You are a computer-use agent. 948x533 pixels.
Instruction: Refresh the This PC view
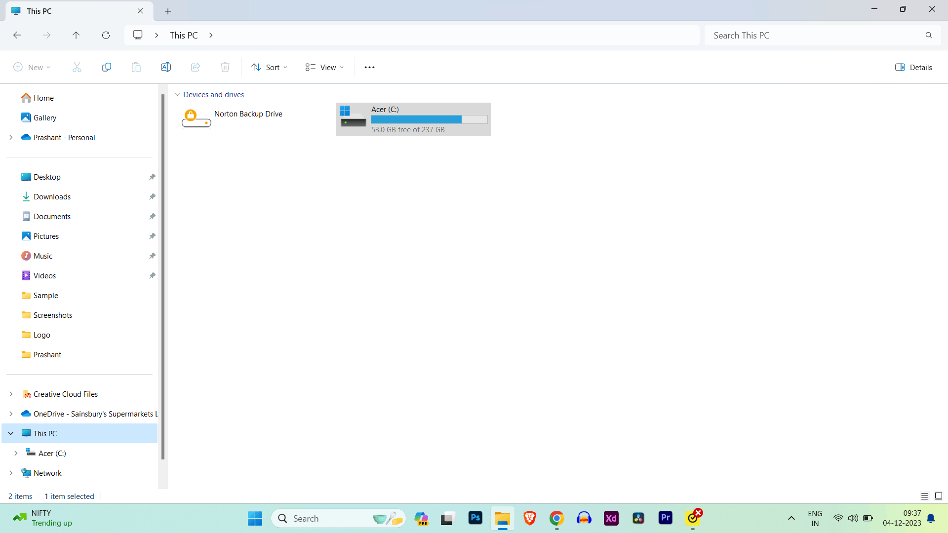pyautogui.click(x=106, y=35)
